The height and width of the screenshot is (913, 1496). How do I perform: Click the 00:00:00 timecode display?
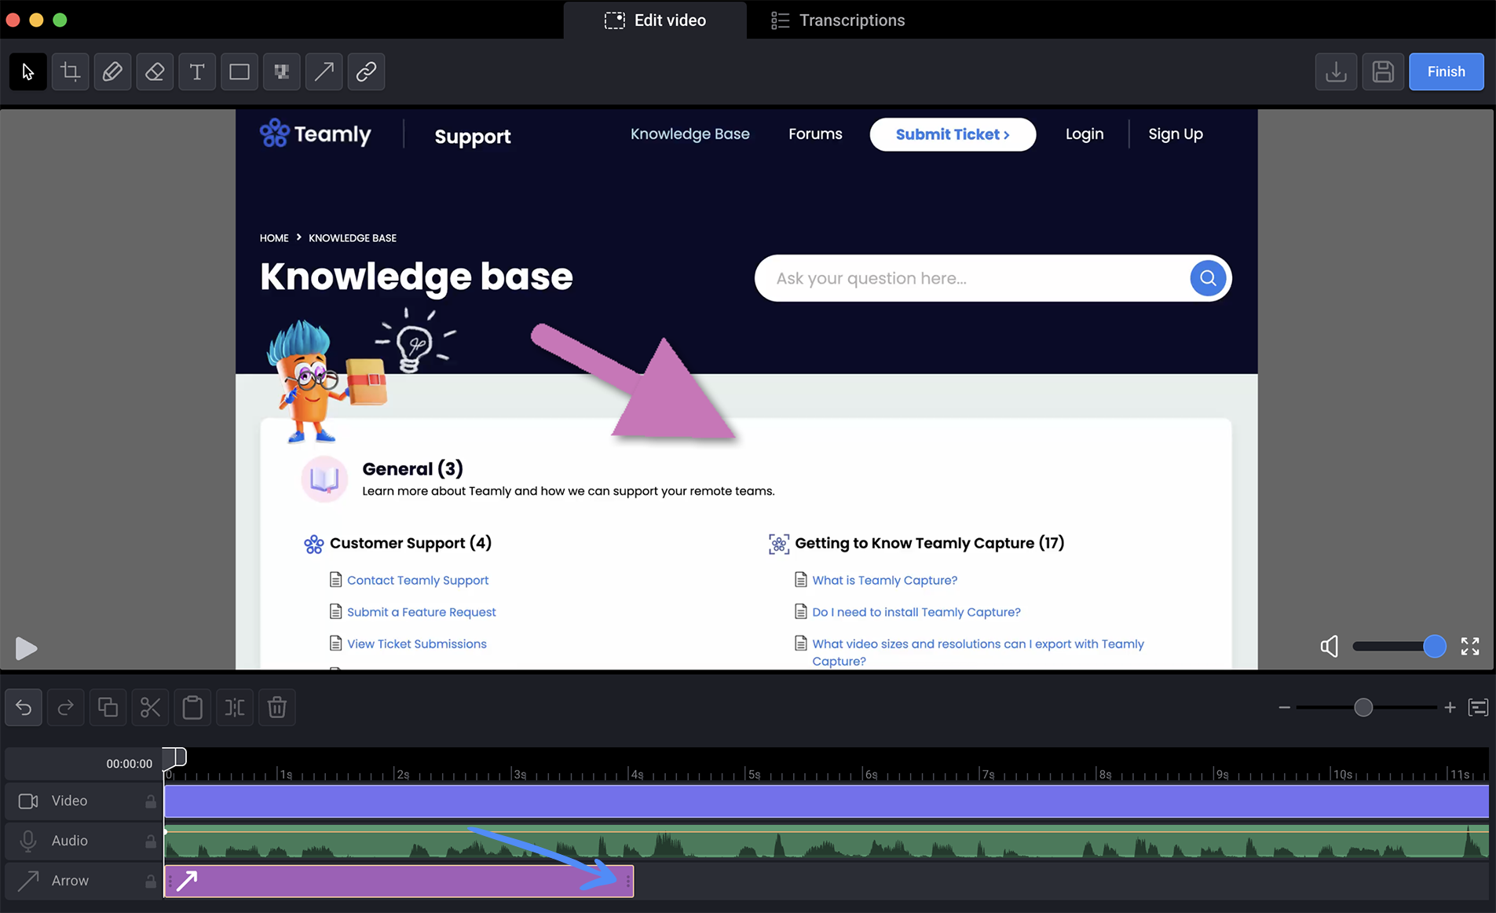tap(130, 764)
